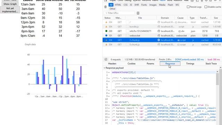The image size is (222, 125).
Task: Toggle the WS request filter
Action: [x=177, y=5]
